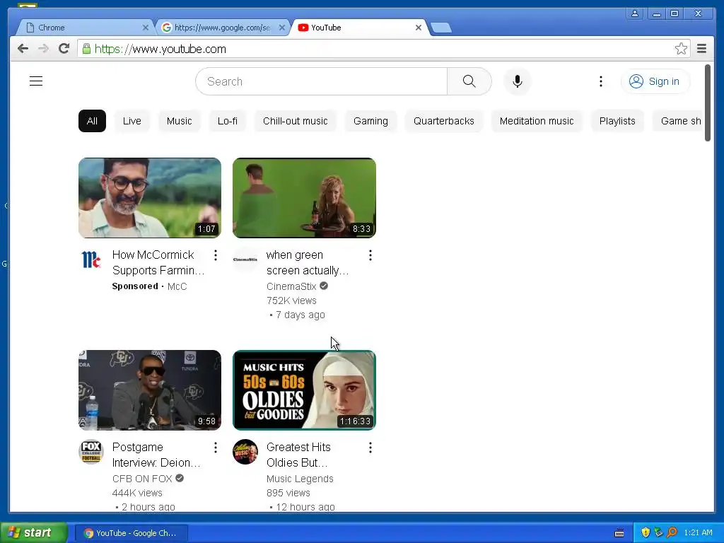Viewport: 724px width, 543px height.
Task: Switch to the Chrome tab
Action: point(86,28)
